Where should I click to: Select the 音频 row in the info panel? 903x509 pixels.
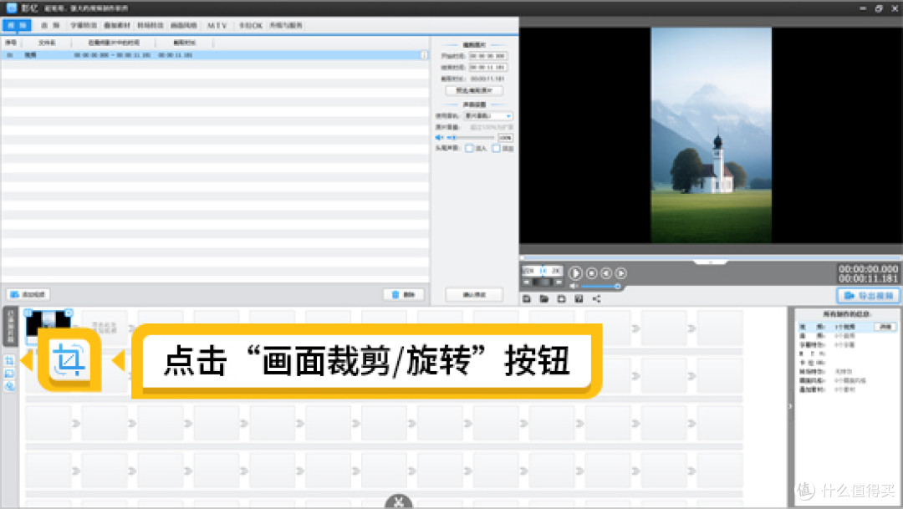tap(846, 336)
